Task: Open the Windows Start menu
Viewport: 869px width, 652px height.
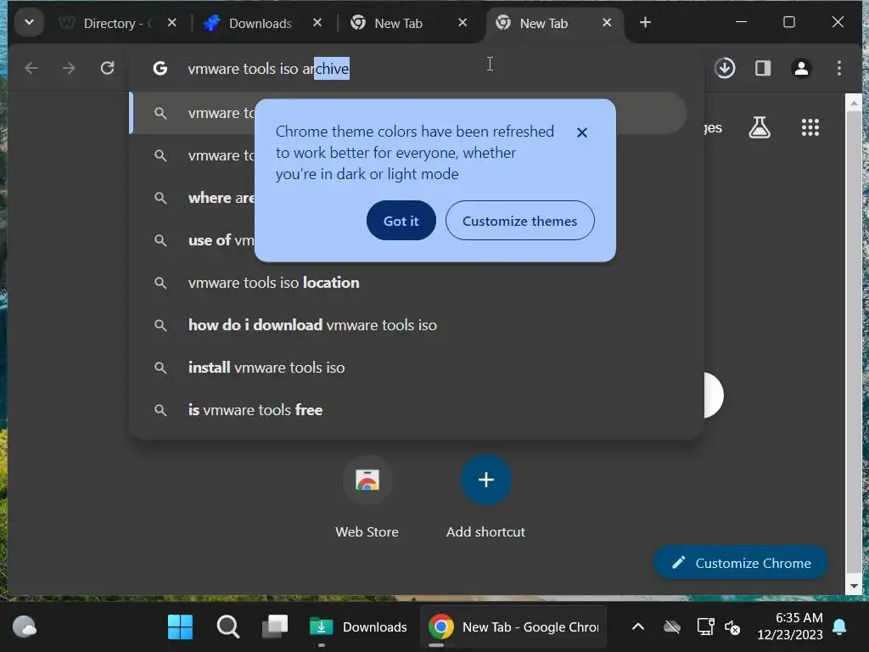Action: point(180,627)
